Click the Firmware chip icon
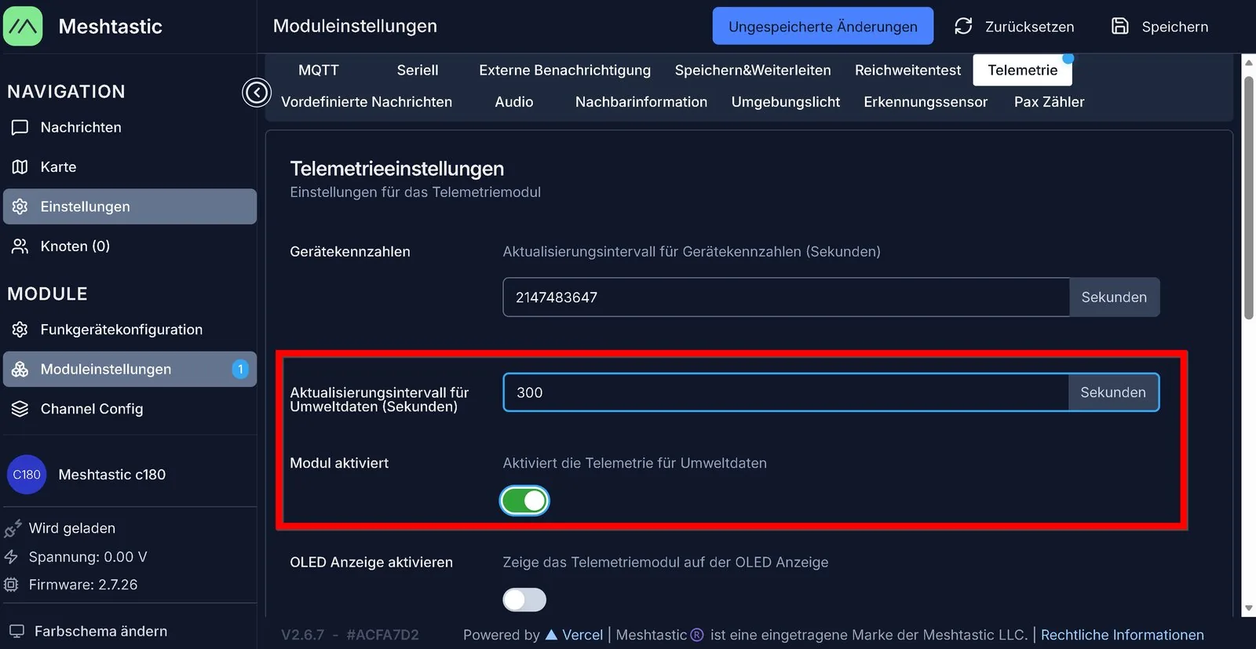 coord(11,585)
